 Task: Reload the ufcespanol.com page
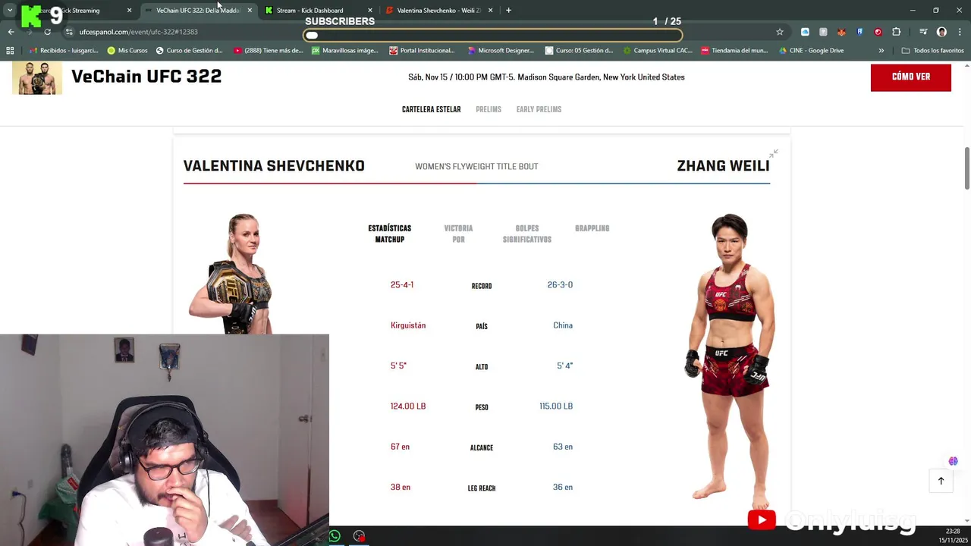pos(48,32)
